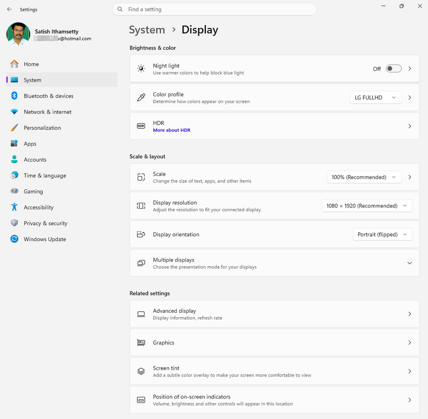Click the System monitor icon
This screenshot has width=428, height=419.
click(x=14, y=80)
